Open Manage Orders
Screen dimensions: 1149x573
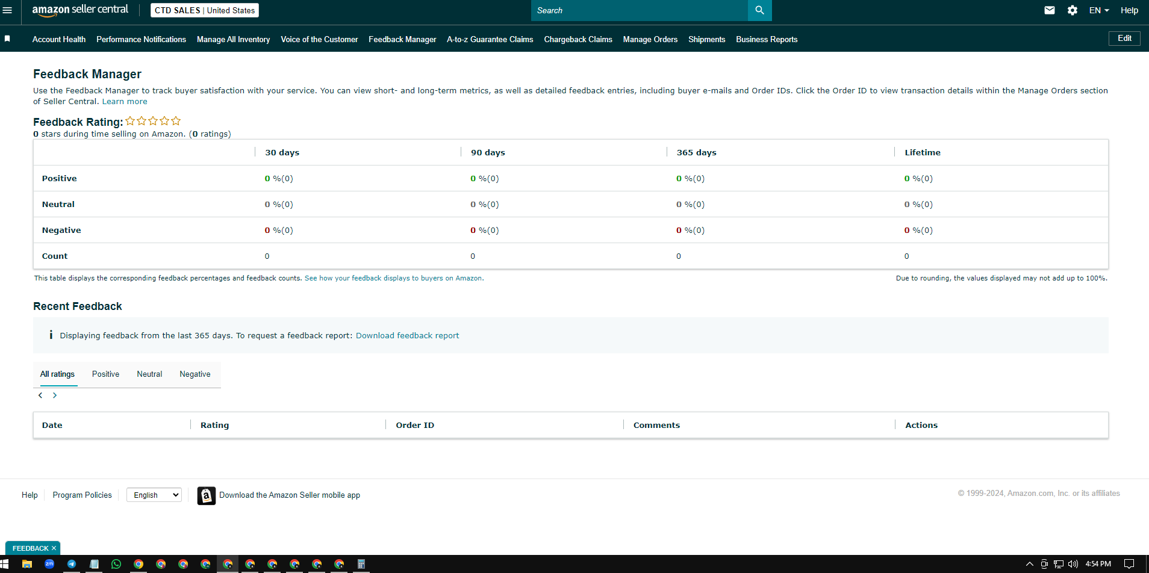[650, 39]
